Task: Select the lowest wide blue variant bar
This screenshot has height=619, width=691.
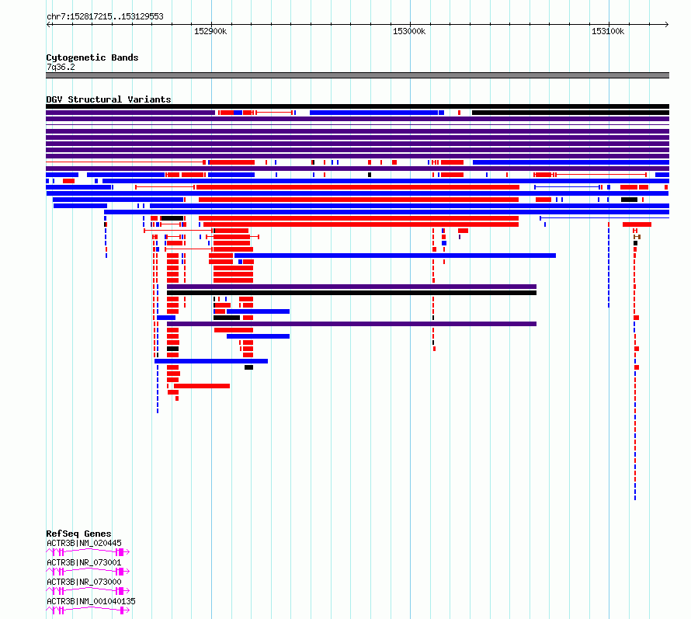Action: tap(211, 361)
